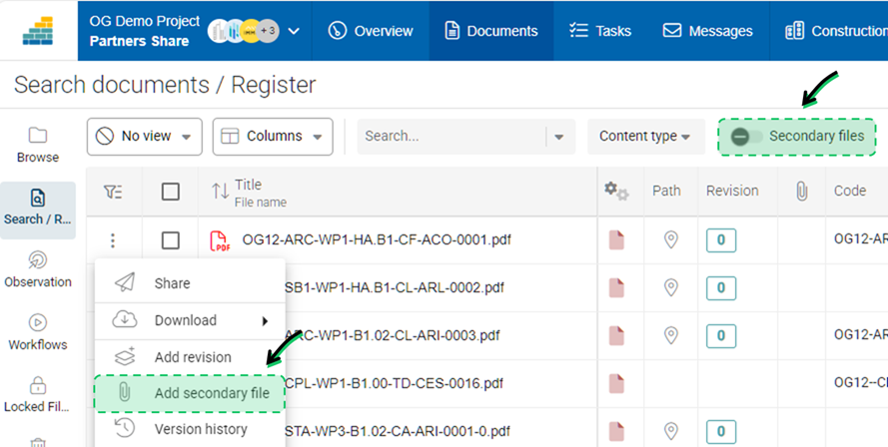Choose Add revision in context menu
Image resolution: width=888 pixels, height=447 pixels.
click(190, 357)
